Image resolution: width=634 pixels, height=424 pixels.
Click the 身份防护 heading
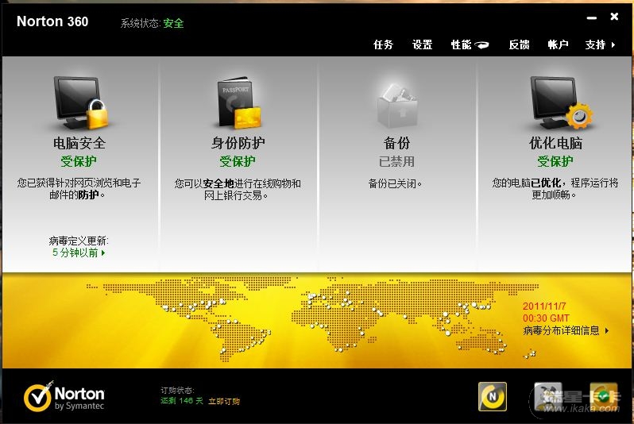pyautogui.click(x=238, y=143)
